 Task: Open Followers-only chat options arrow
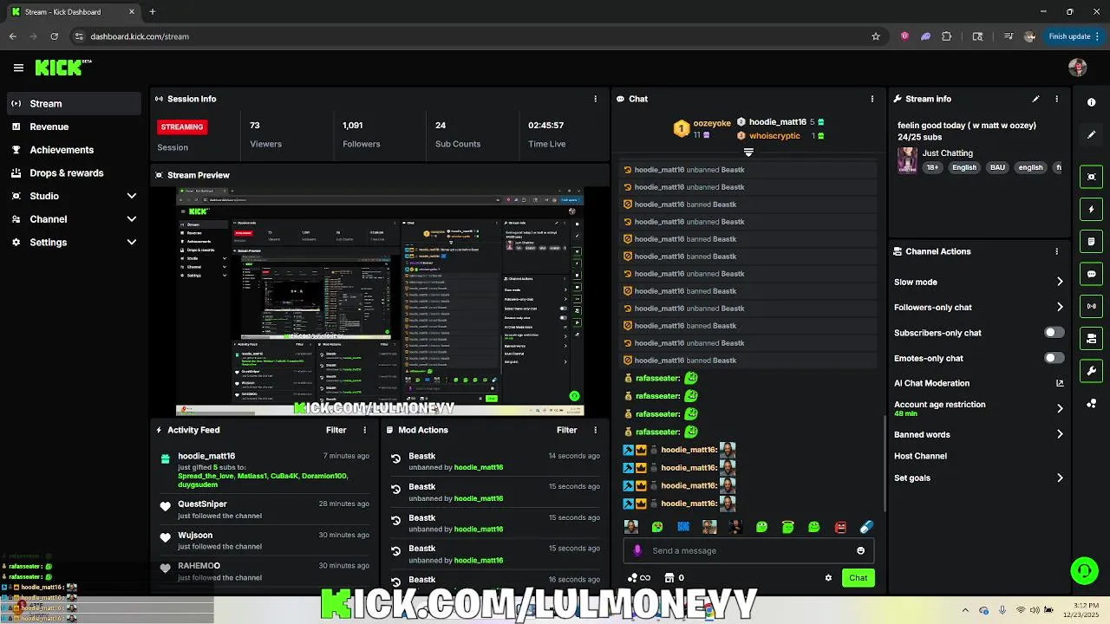1060,307
